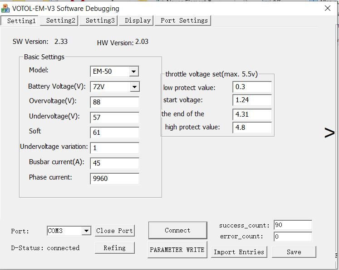Click Import Entries button

tap(239, 252)
